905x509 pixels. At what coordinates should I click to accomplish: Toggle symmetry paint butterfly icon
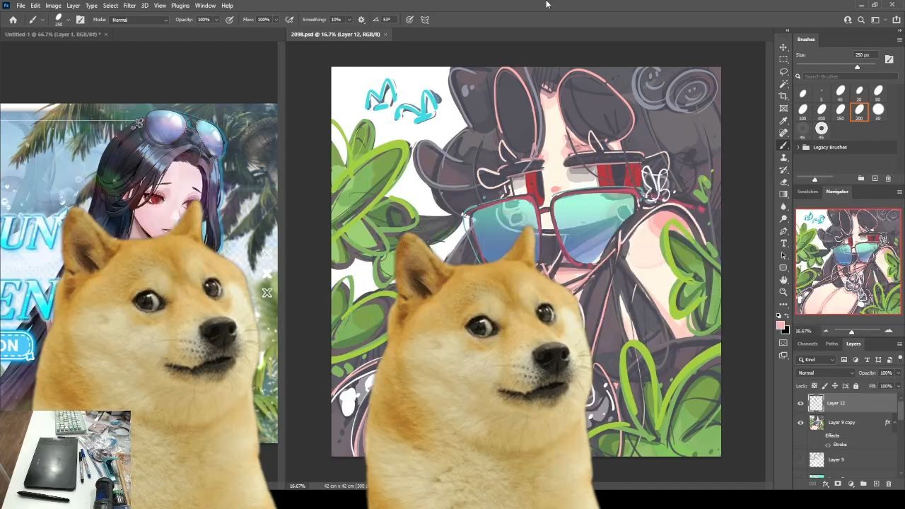click(425, 19)
